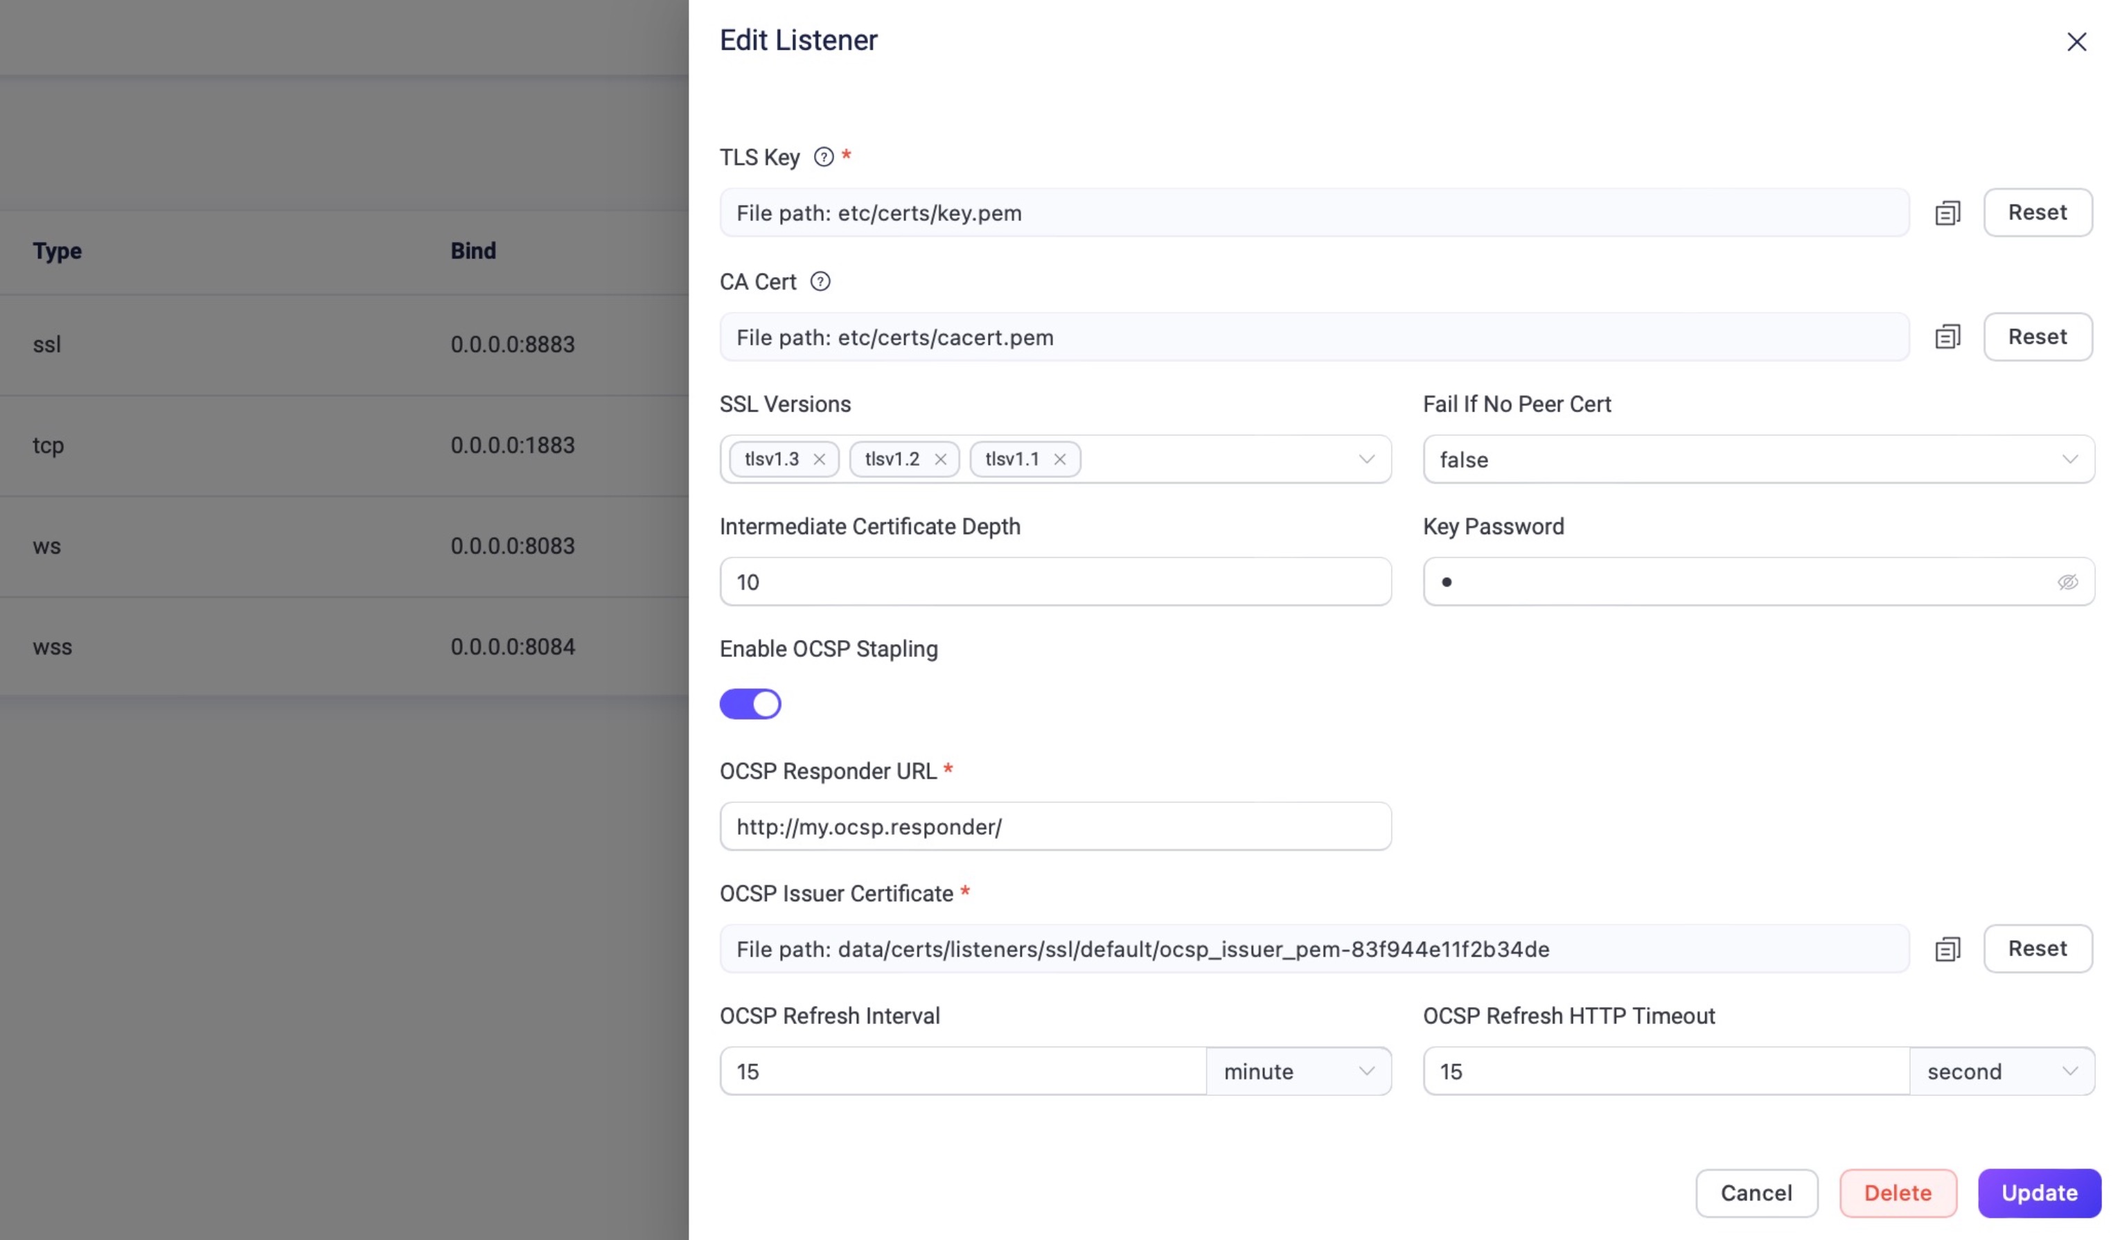Show the Key Password with the eye icon
The width and height of the screenshot is (2120, 1240).
[x=2067, y=582]
